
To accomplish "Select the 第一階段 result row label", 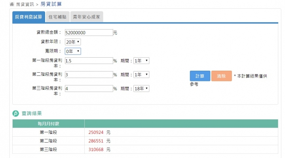I will coord(48,132).
